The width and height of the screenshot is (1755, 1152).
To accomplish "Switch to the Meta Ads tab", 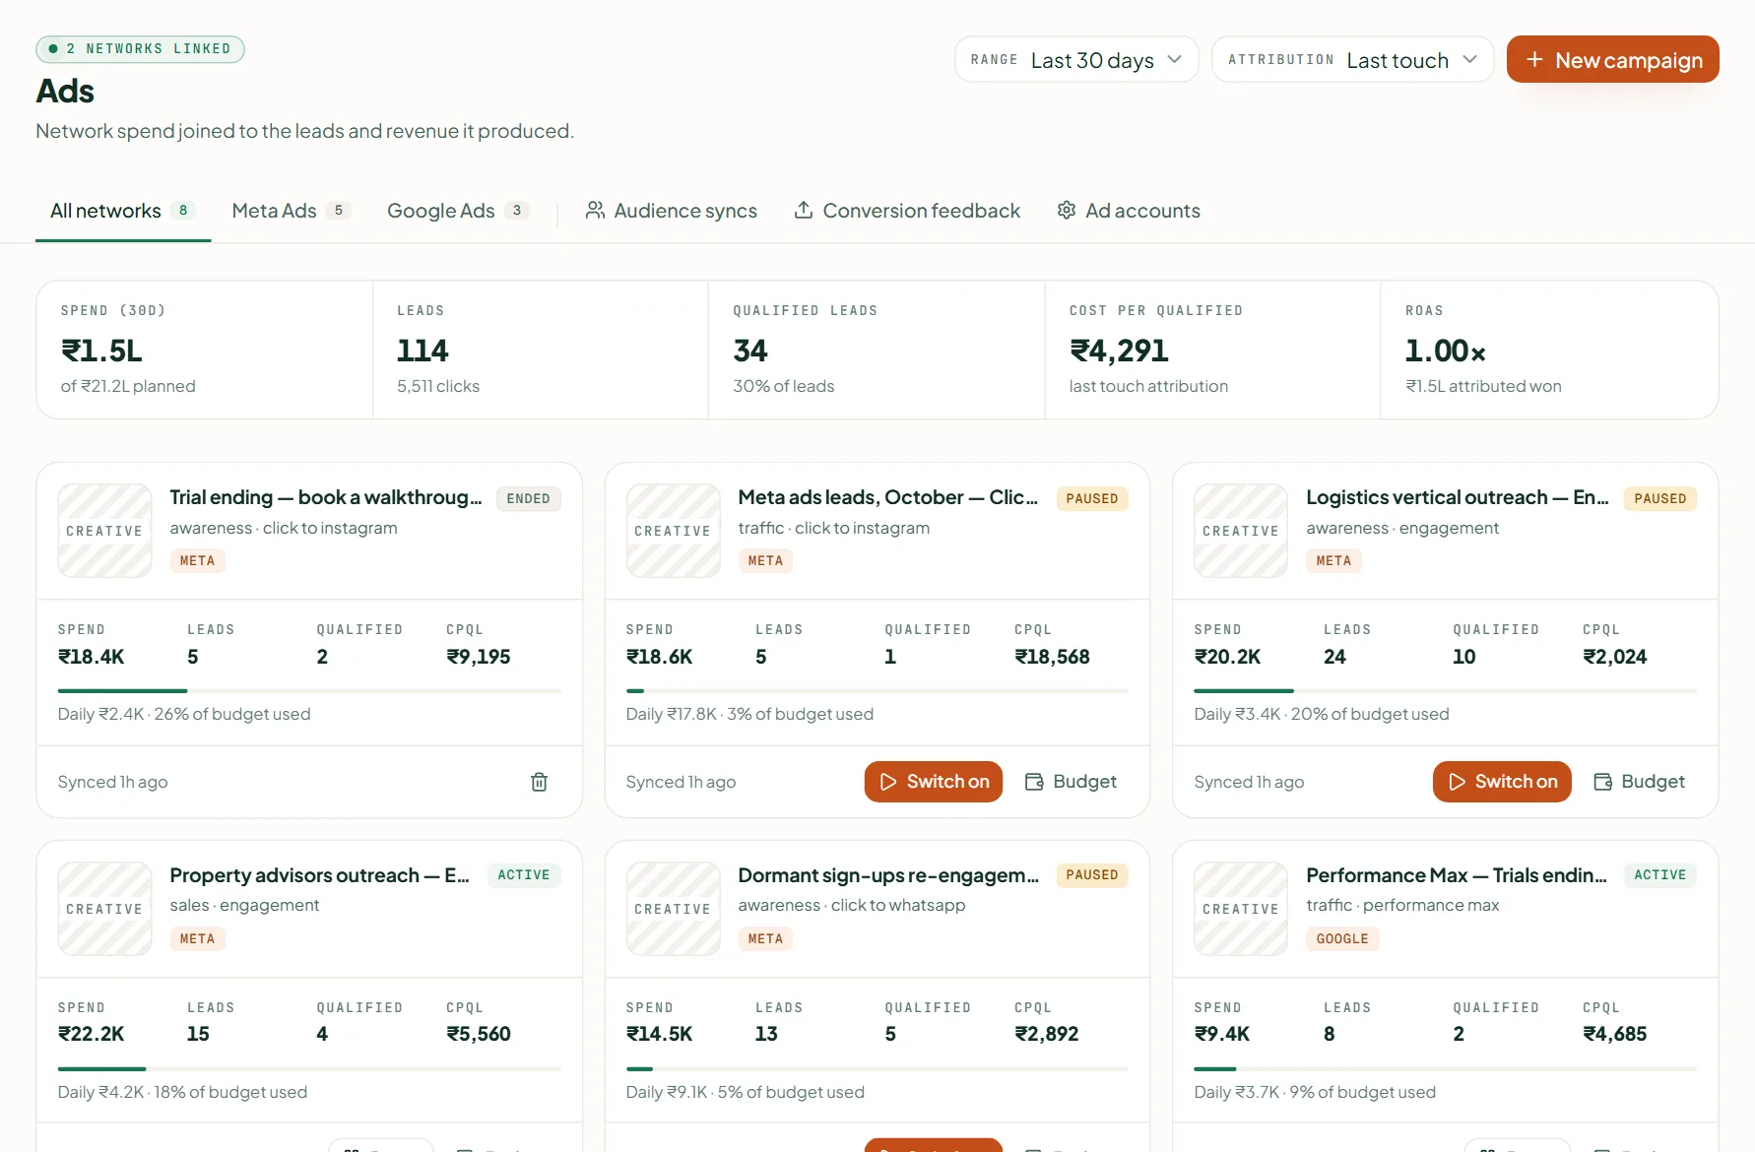I will tap(292, 211).
